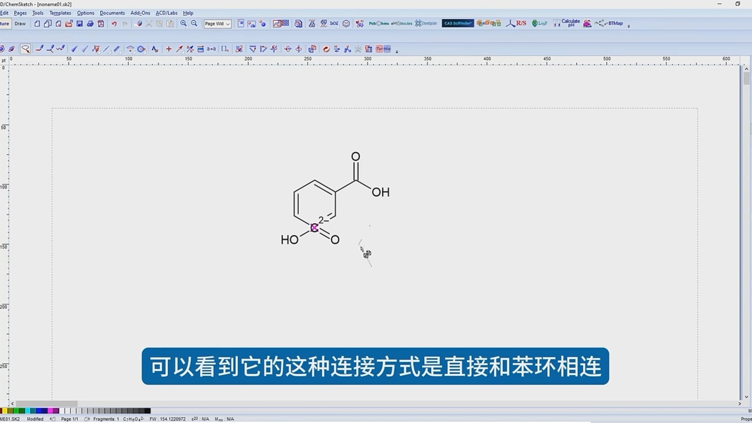Click the HO label at lower left
Screen dimensions: 752x423
[x=289, y=240]
